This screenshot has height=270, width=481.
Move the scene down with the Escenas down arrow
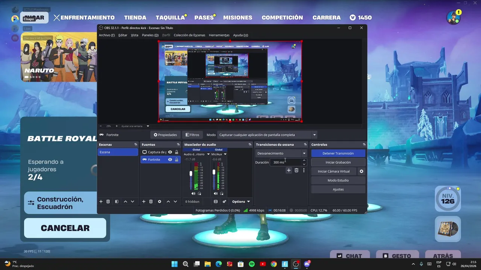(132, 202)
